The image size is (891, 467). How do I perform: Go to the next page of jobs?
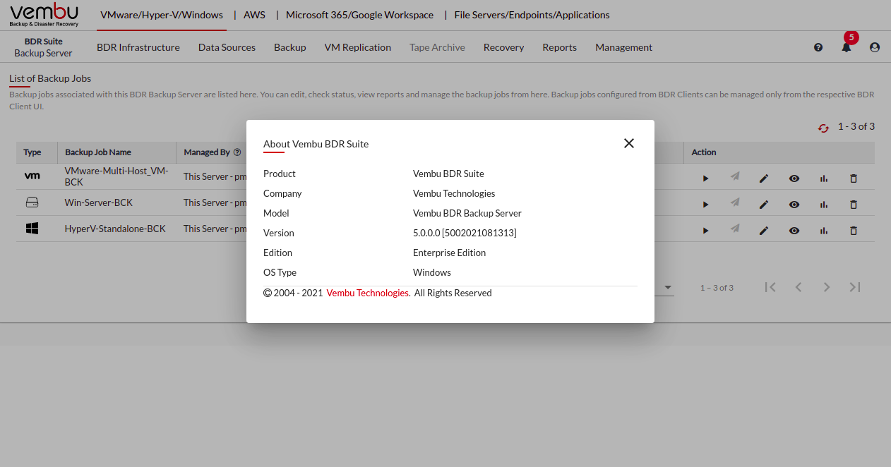pos(826,287)
